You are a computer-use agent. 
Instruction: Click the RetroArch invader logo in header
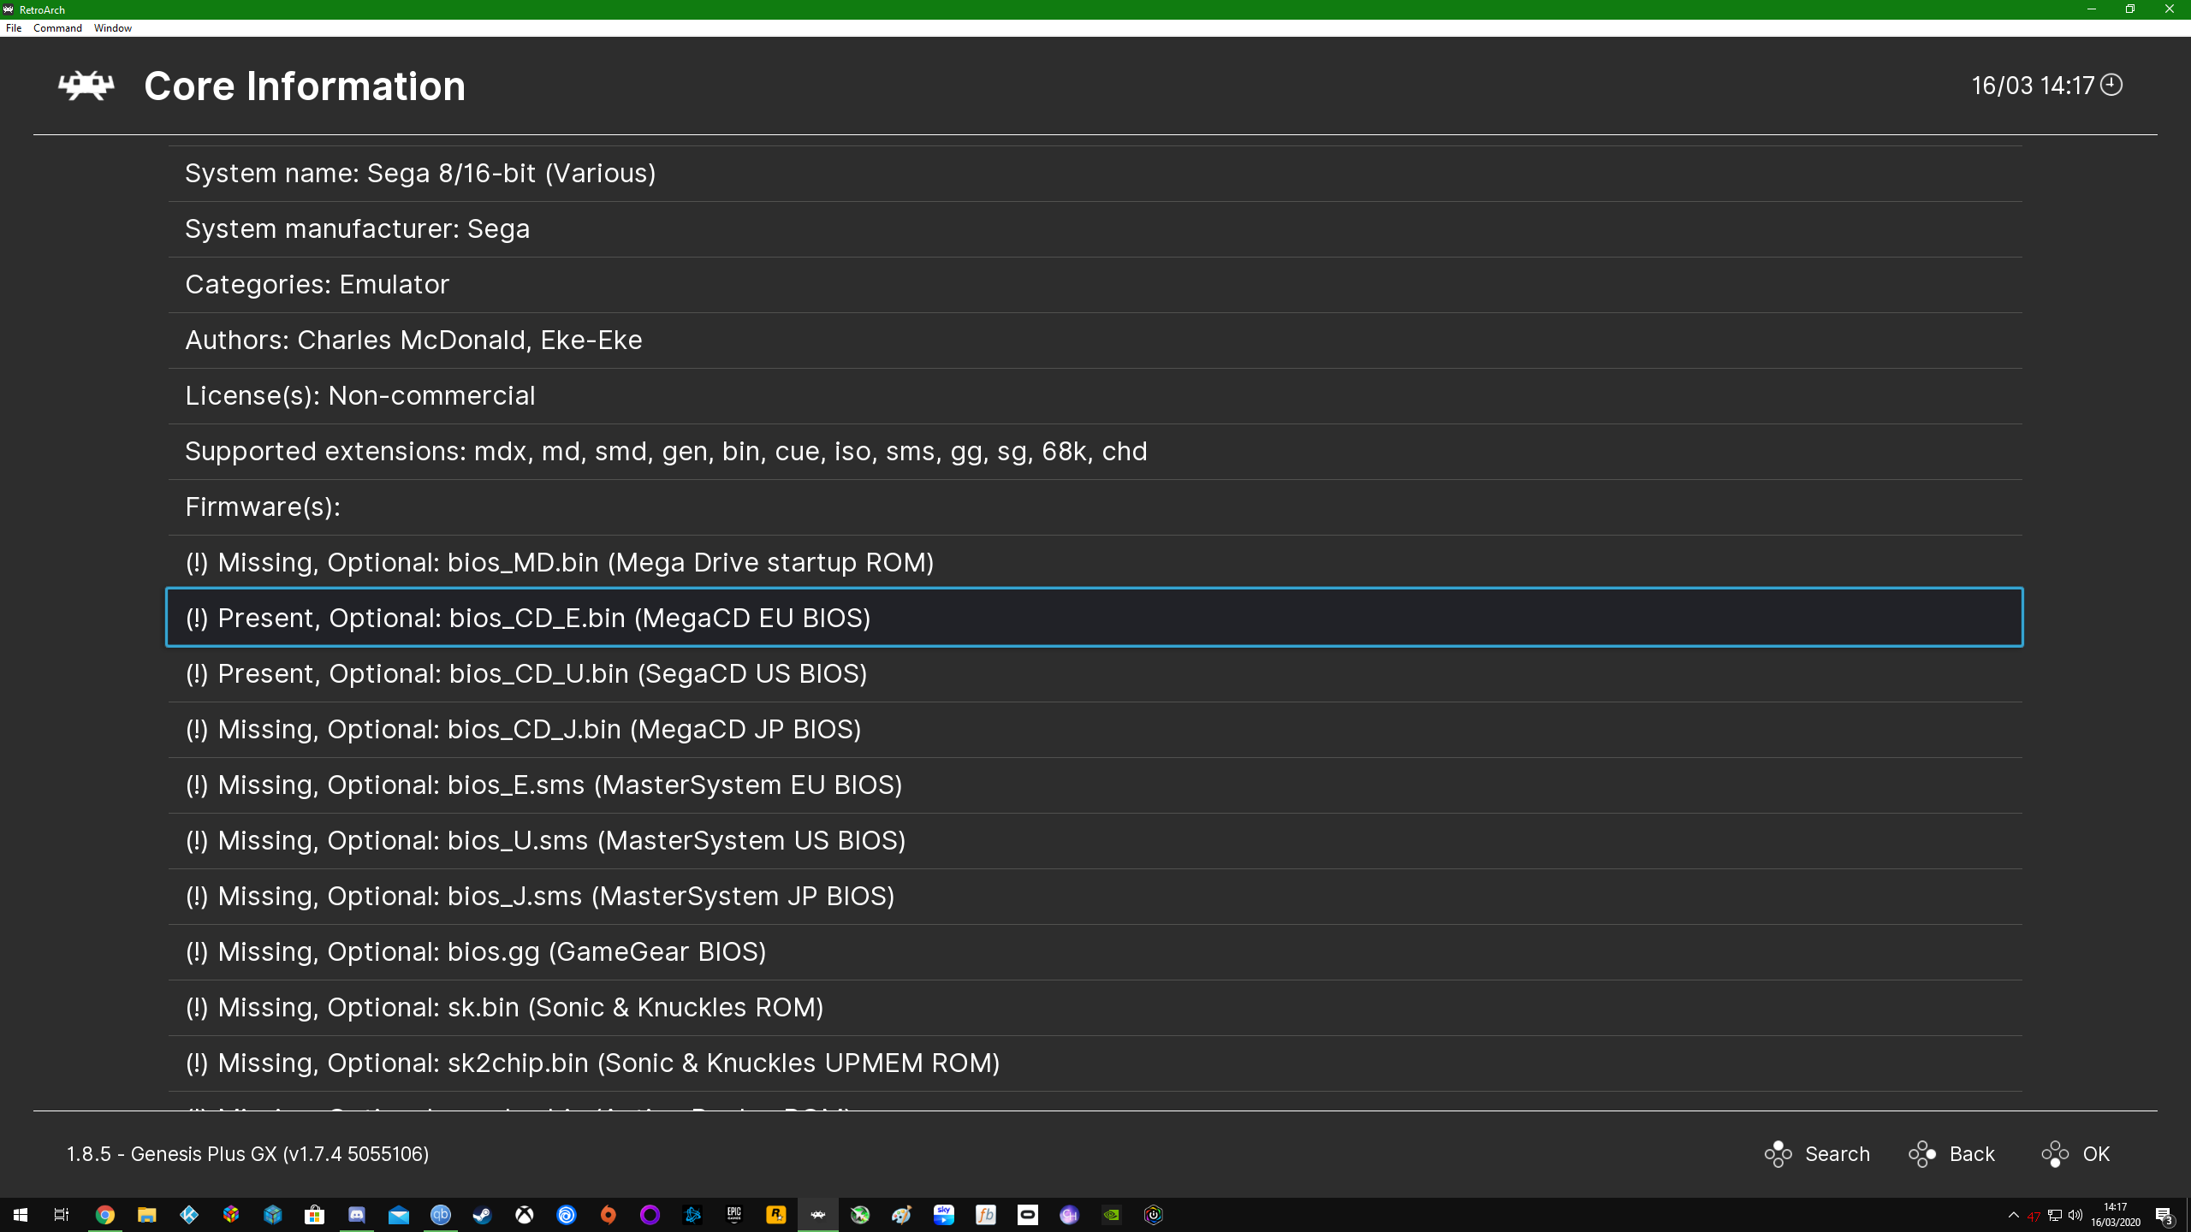click(86, 86)
